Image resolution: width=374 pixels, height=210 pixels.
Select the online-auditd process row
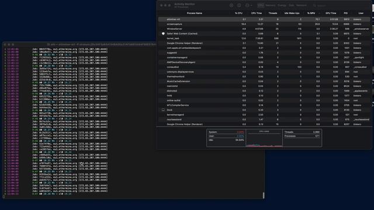[264, 100]
